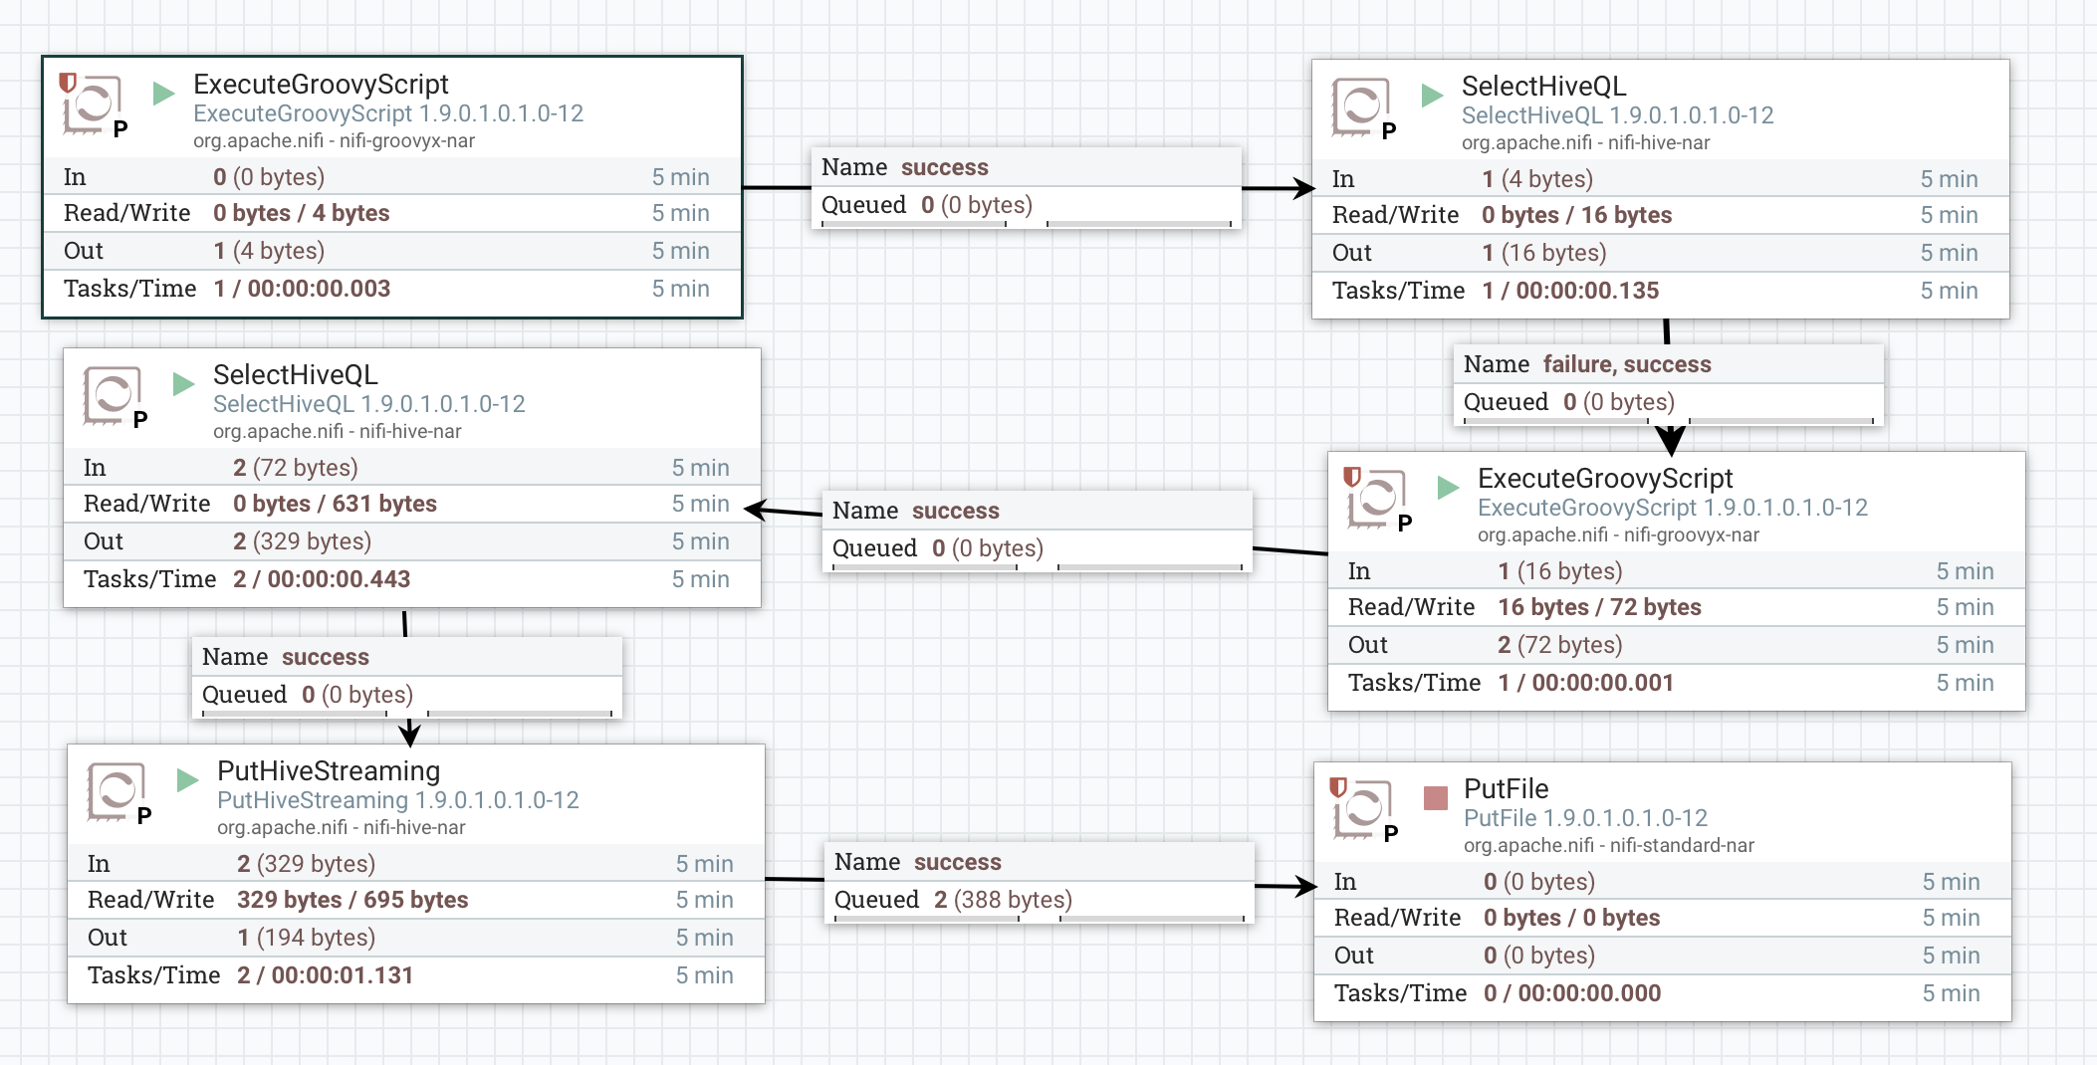This screenshot has width=2097, height=1065.
Task: Click 'Queued 0 (0 bytes)' under 'failure, success'
Action: point(1569,402)
